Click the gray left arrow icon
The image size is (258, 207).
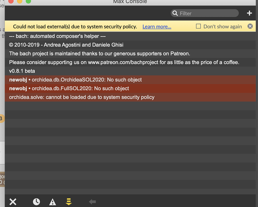pos(92,201)
